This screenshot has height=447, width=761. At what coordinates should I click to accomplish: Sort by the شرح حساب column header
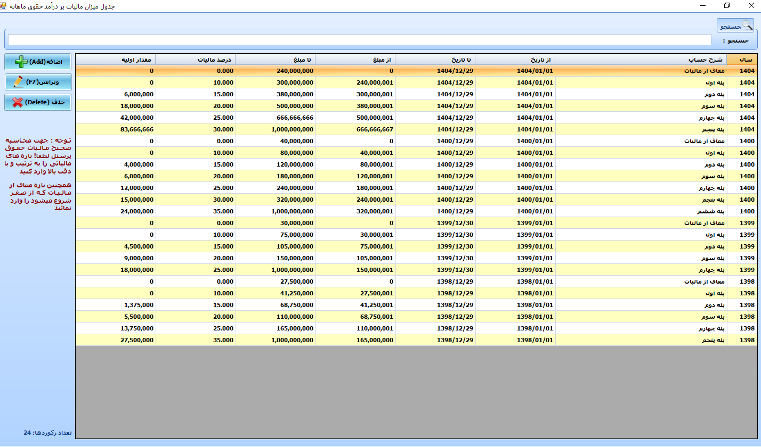(x=641, y=60)
